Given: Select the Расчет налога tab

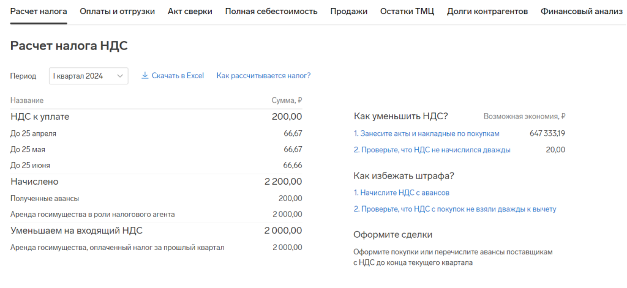Looking at the screenshot, I should [39, 12].
